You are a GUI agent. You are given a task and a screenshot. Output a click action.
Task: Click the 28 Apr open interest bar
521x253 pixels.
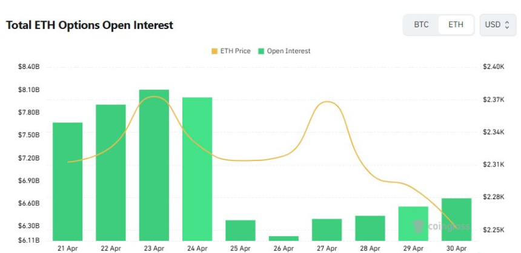pos(370,228)
